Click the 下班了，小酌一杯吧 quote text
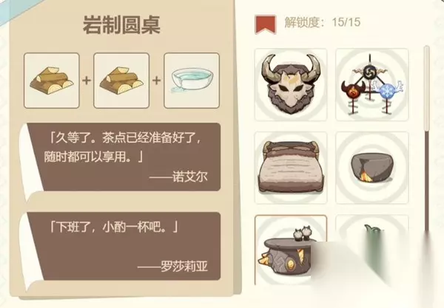Viewport: 444px width, 308px height. [113, 227]
